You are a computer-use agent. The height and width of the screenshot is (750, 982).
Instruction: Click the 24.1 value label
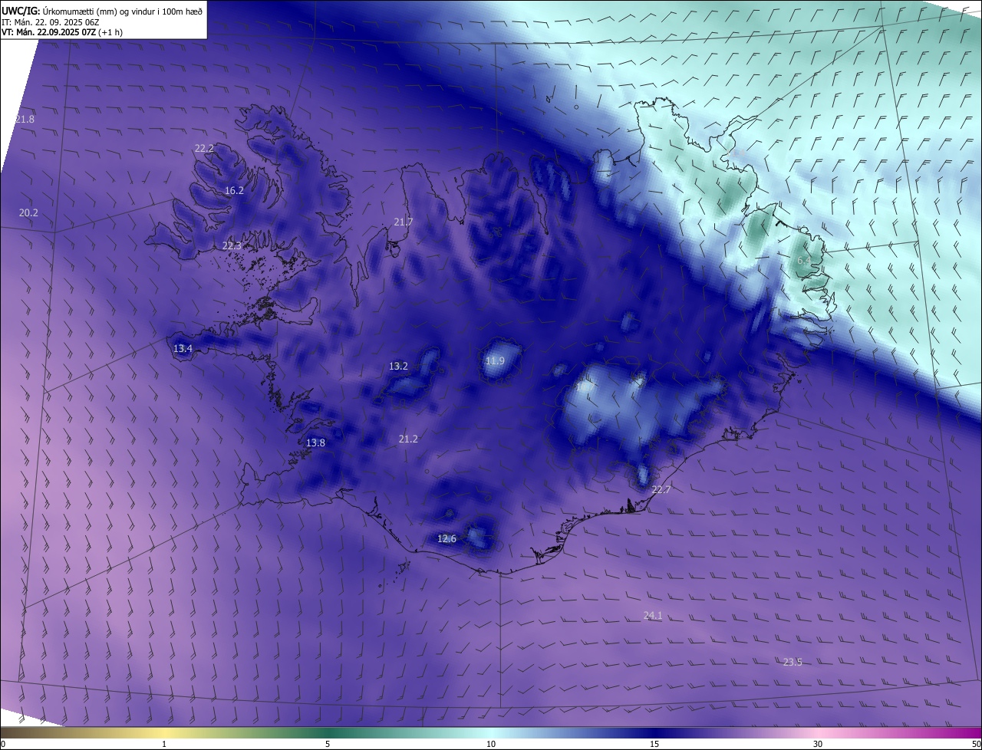click(x=653, y=616)
